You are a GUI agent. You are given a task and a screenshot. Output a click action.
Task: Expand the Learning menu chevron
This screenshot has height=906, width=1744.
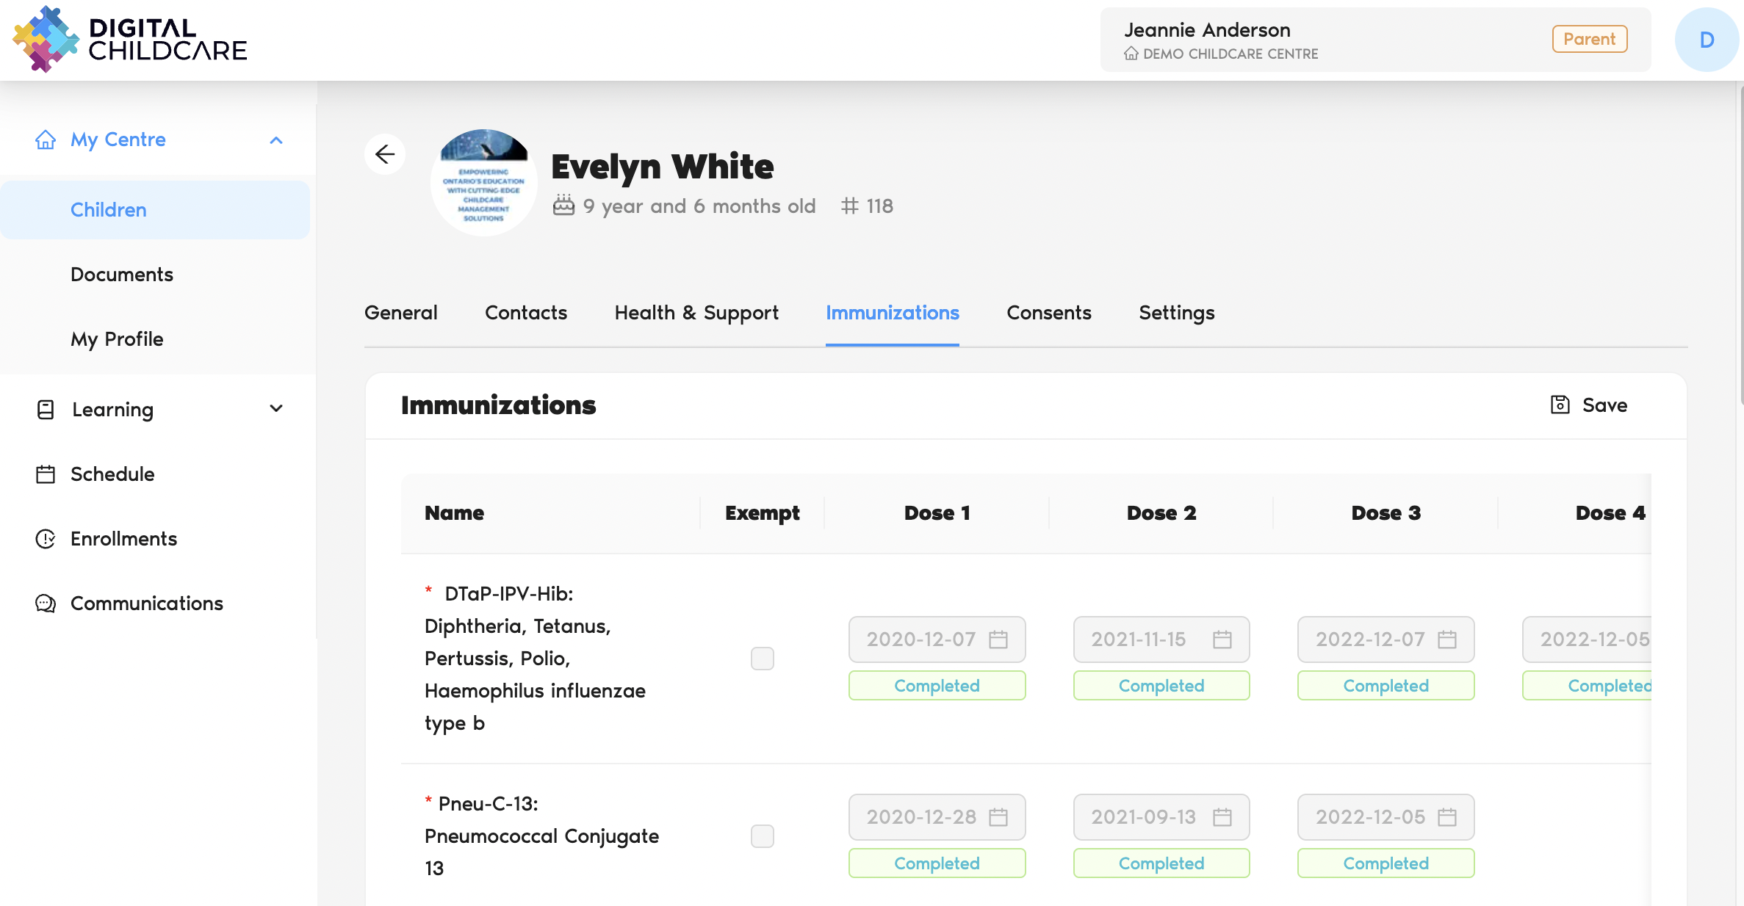[276, 409]
